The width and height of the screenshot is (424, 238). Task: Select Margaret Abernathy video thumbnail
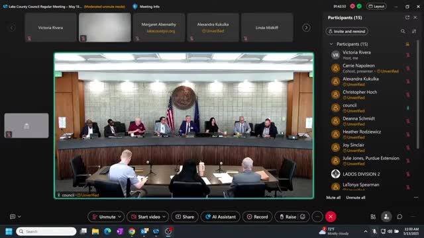click(159, 28)
